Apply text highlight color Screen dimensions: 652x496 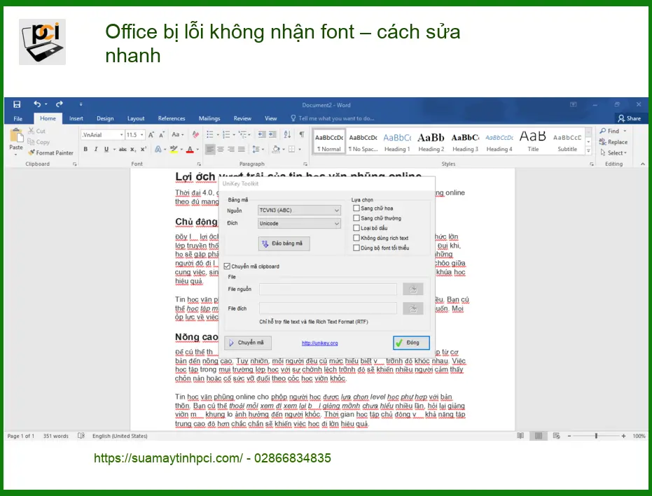pos(174,149)
